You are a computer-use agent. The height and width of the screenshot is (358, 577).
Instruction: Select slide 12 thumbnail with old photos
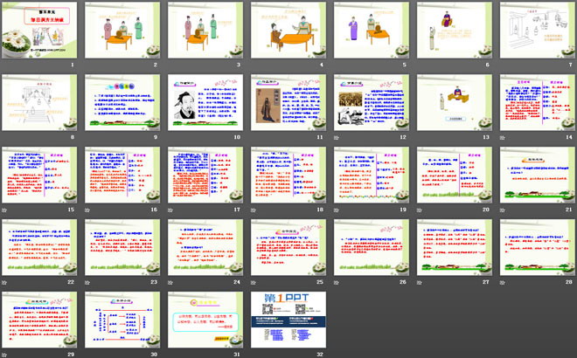click(372, 102)
